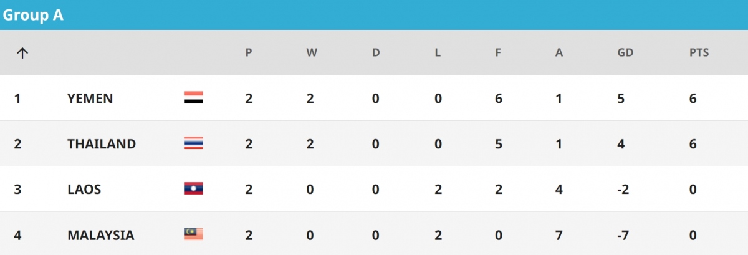Click the Thailand flag icon
The image size is (748, 255).
coord(193,143)
